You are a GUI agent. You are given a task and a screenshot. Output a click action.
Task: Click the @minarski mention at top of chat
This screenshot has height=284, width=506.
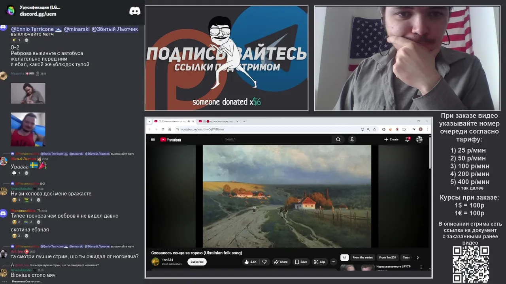(x=77, y=29)
